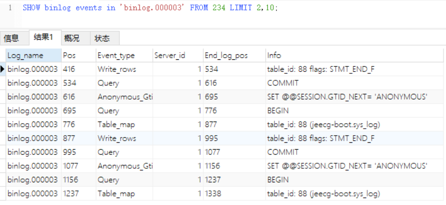Select Write_rows cell in Pos 416 row
446x205 pixels.
point(124,69)
